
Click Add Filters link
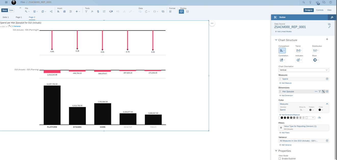point(284,133)
